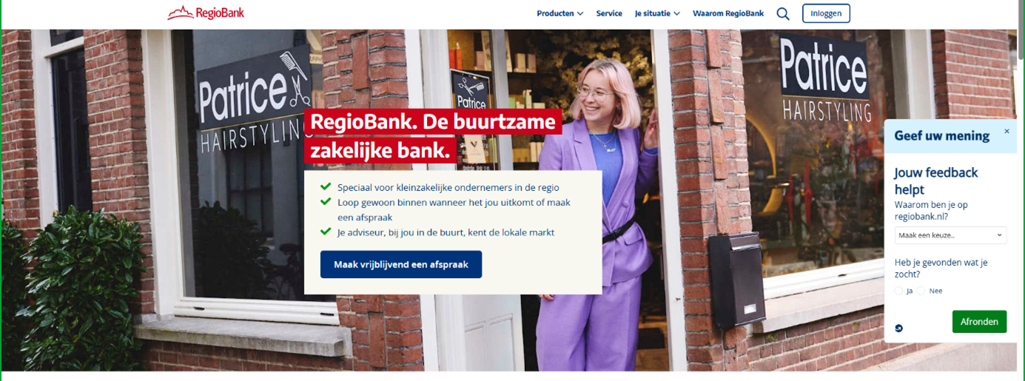Viewport: 1025px width, 381px height.
Task: Submit feedback with the Afronden button
Action: (x=979, y=322)
